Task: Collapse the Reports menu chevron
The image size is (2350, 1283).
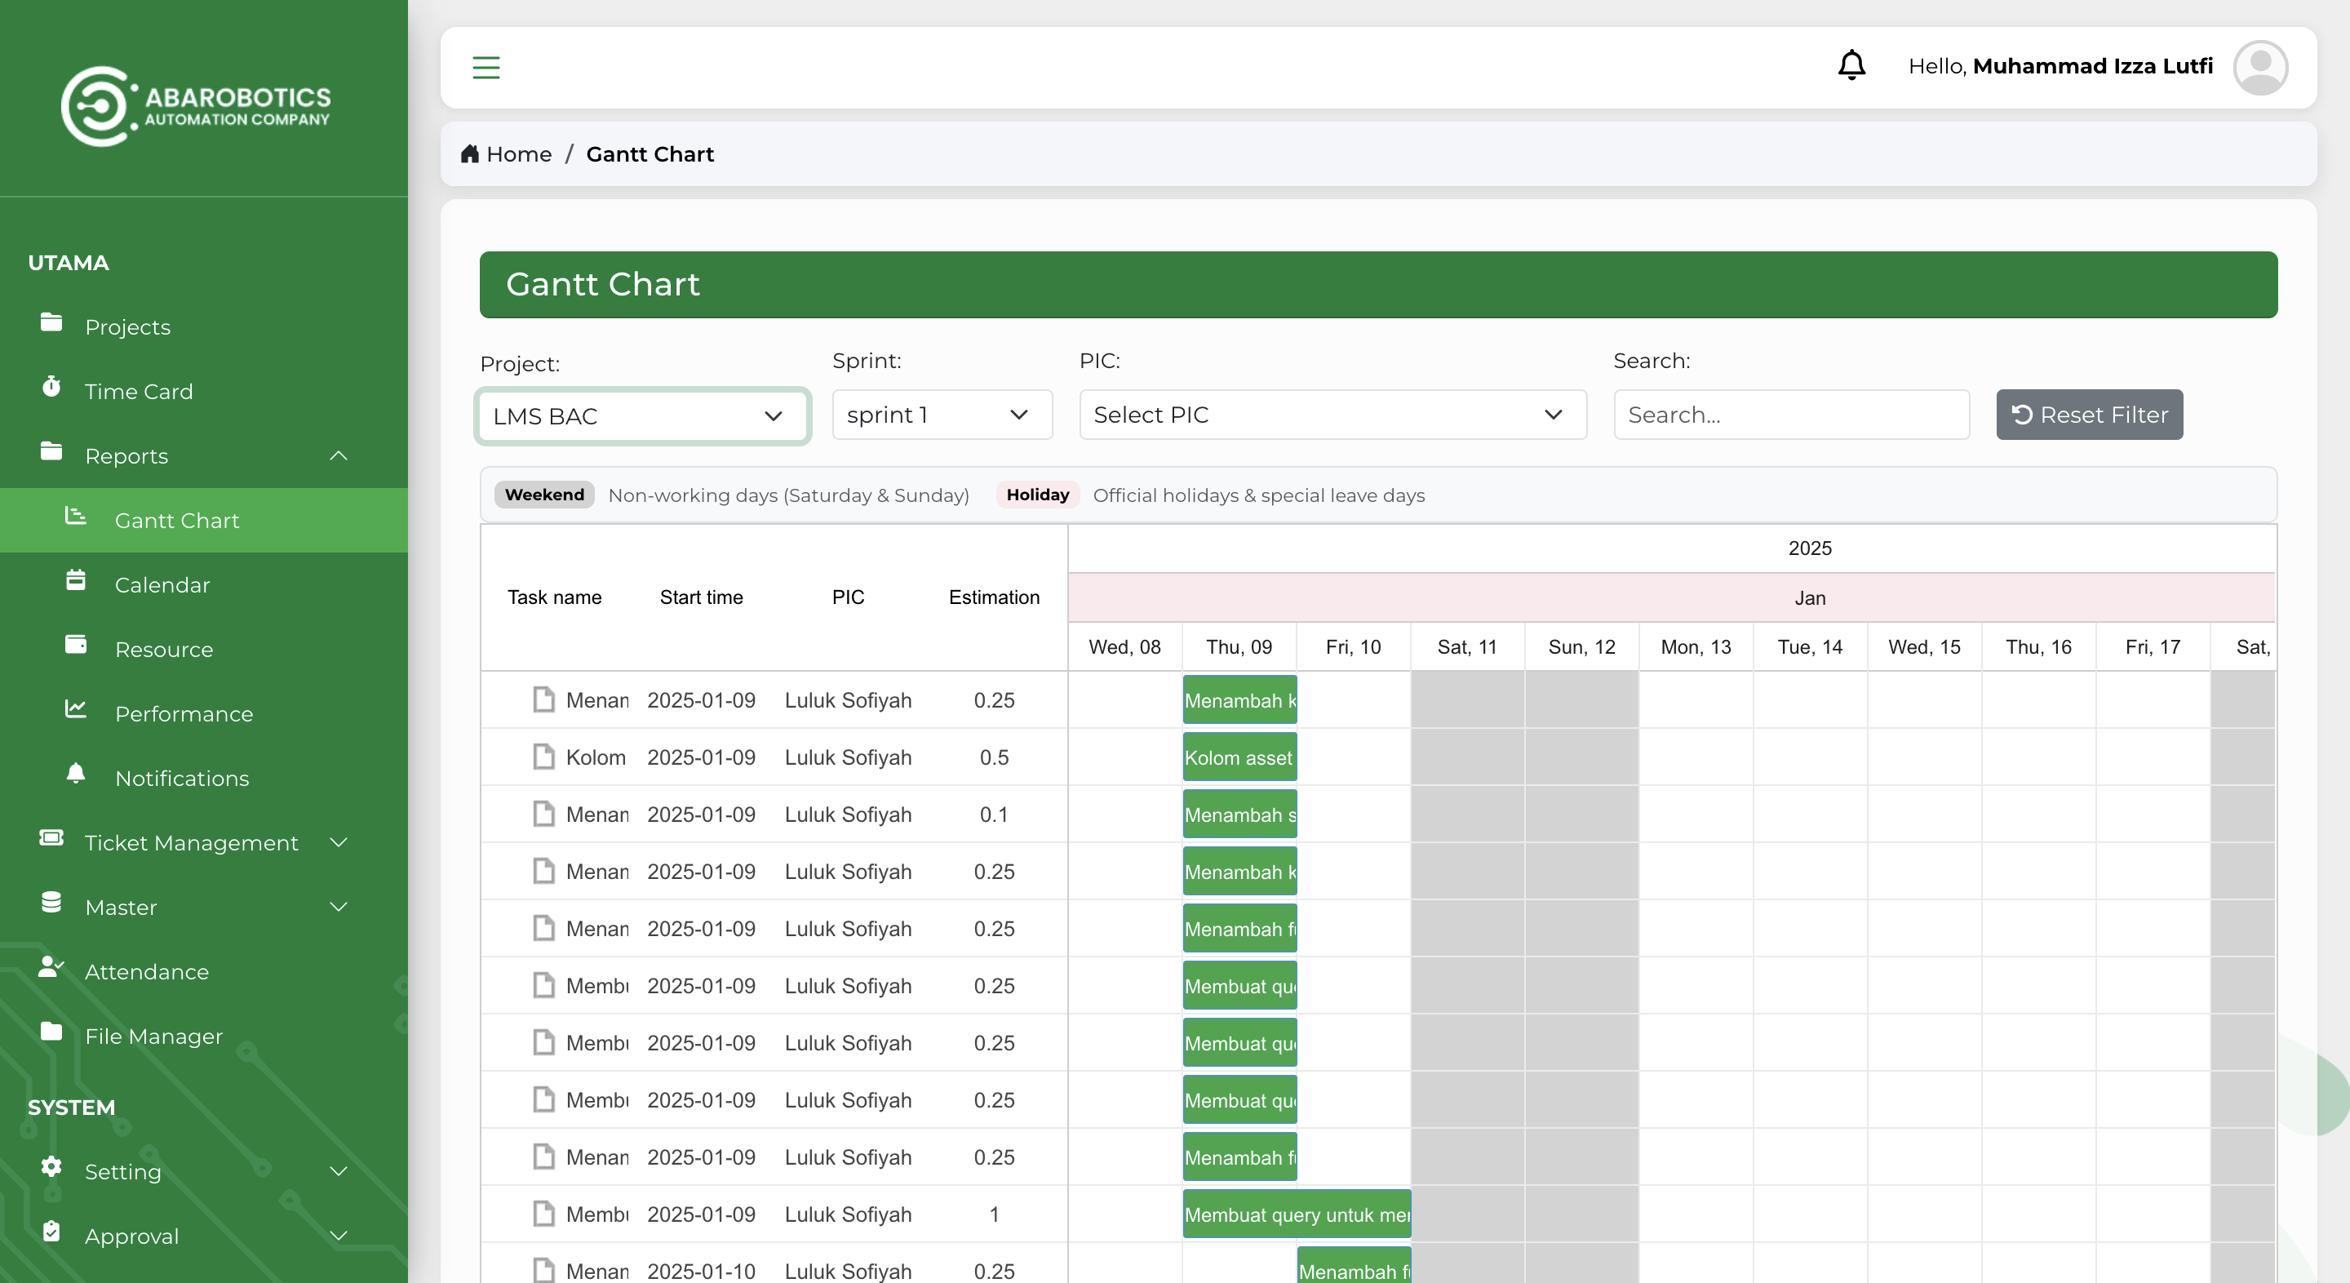Action: (x=339, y=455)
